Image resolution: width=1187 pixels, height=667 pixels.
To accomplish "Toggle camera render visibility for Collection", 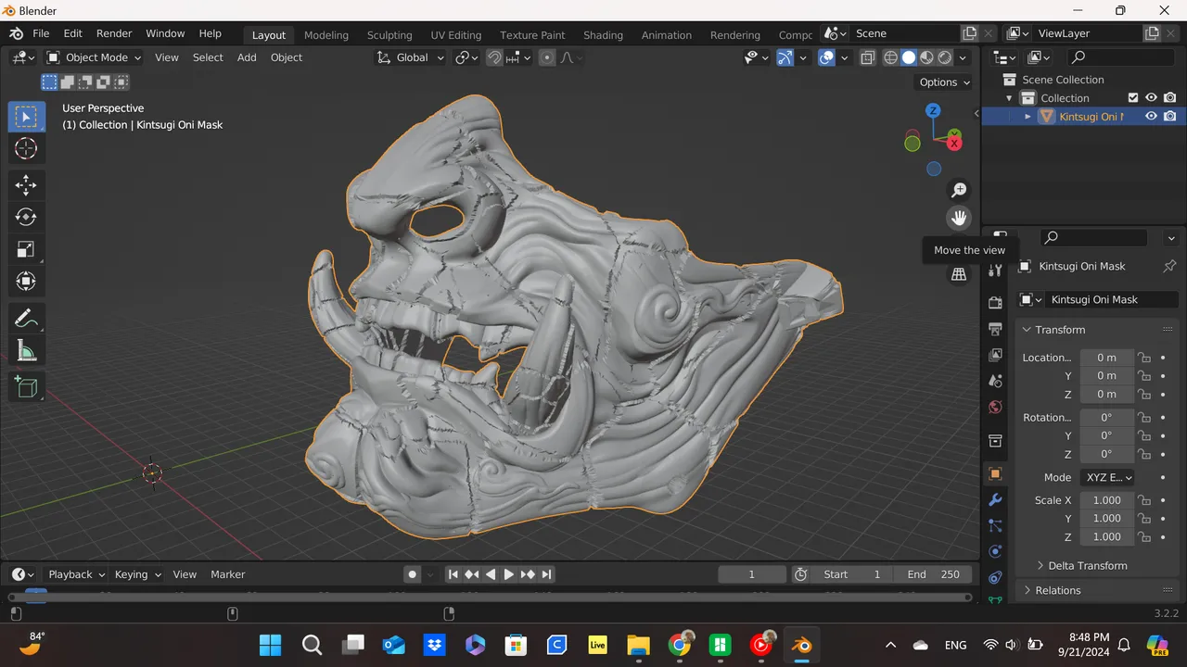I will coord(1168,97).
